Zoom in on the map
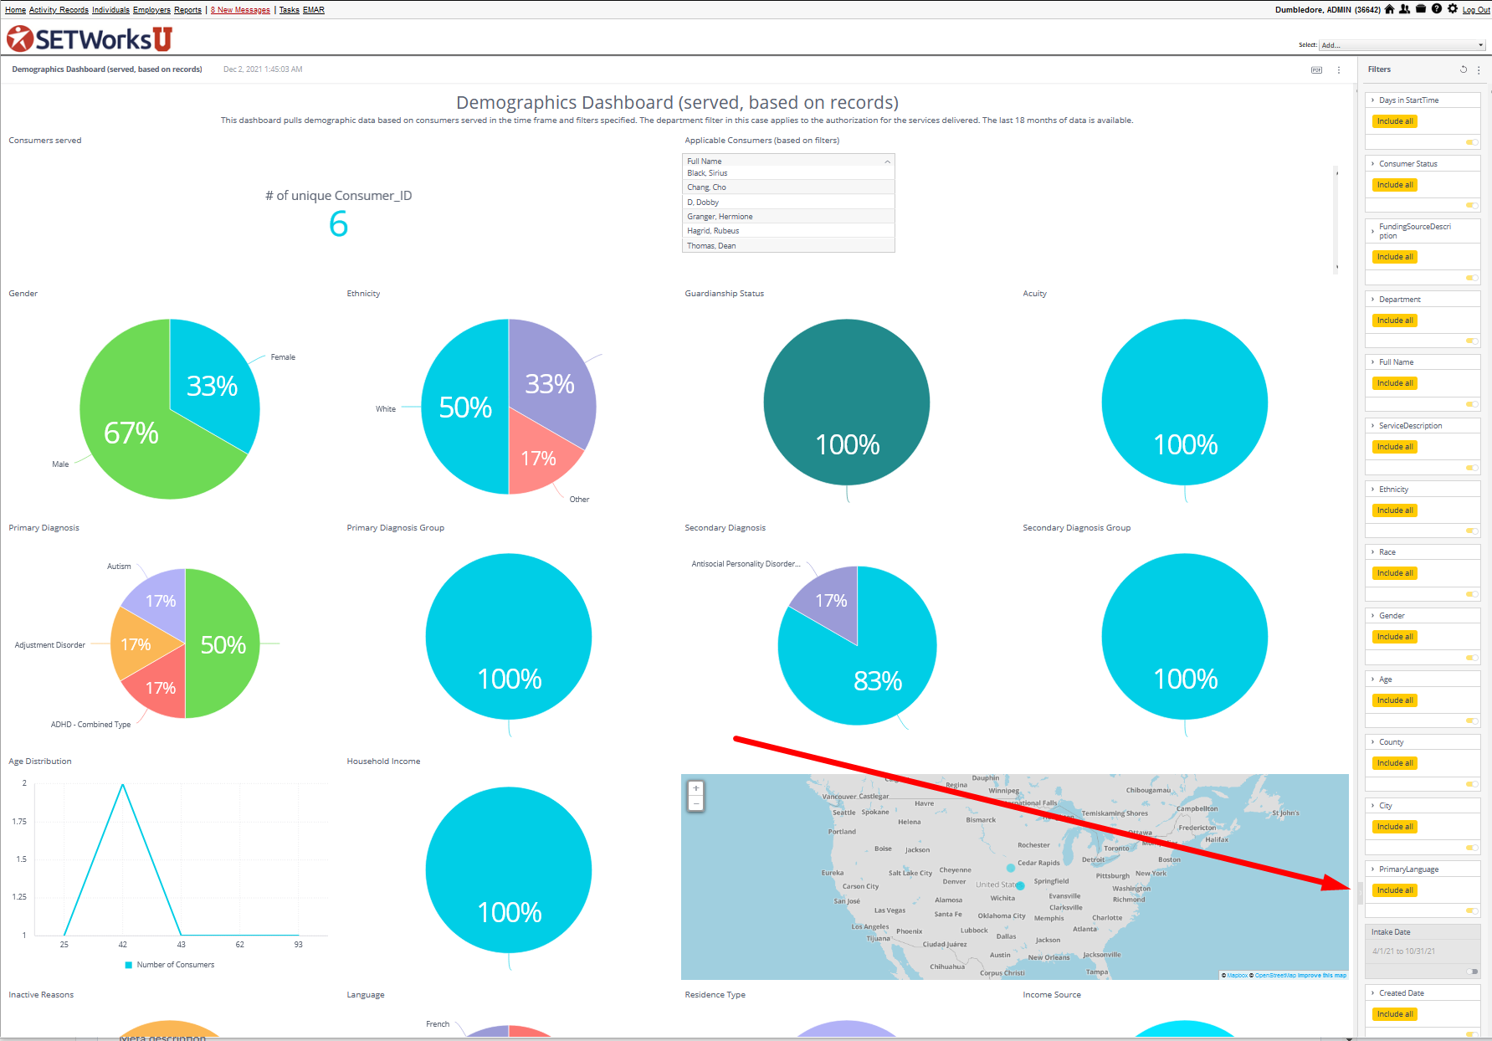The image size is (1492, 1041). (695, 788)
